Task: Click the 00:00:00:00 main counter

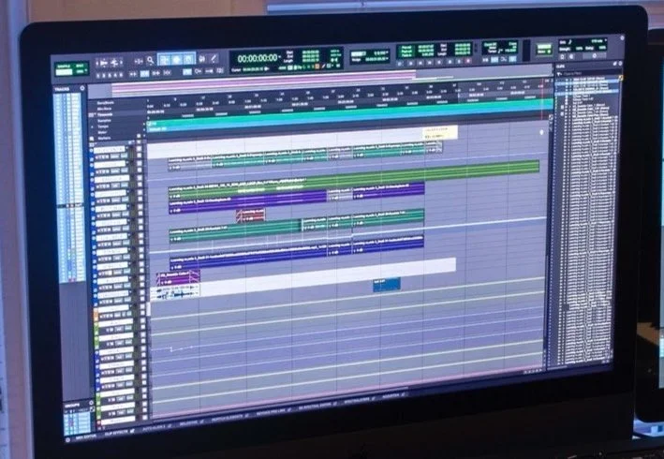Action: [257, 58]
